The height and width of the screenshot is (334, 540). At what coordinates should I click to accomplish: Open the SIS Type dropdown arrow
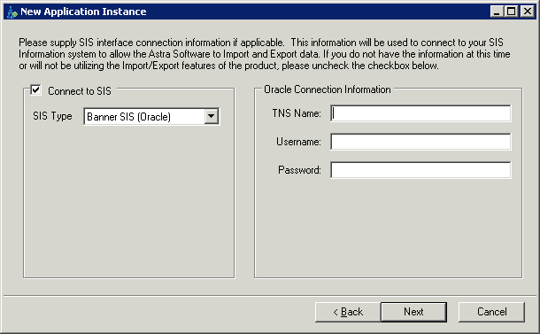pyautogui.click(x=211, y=117)
